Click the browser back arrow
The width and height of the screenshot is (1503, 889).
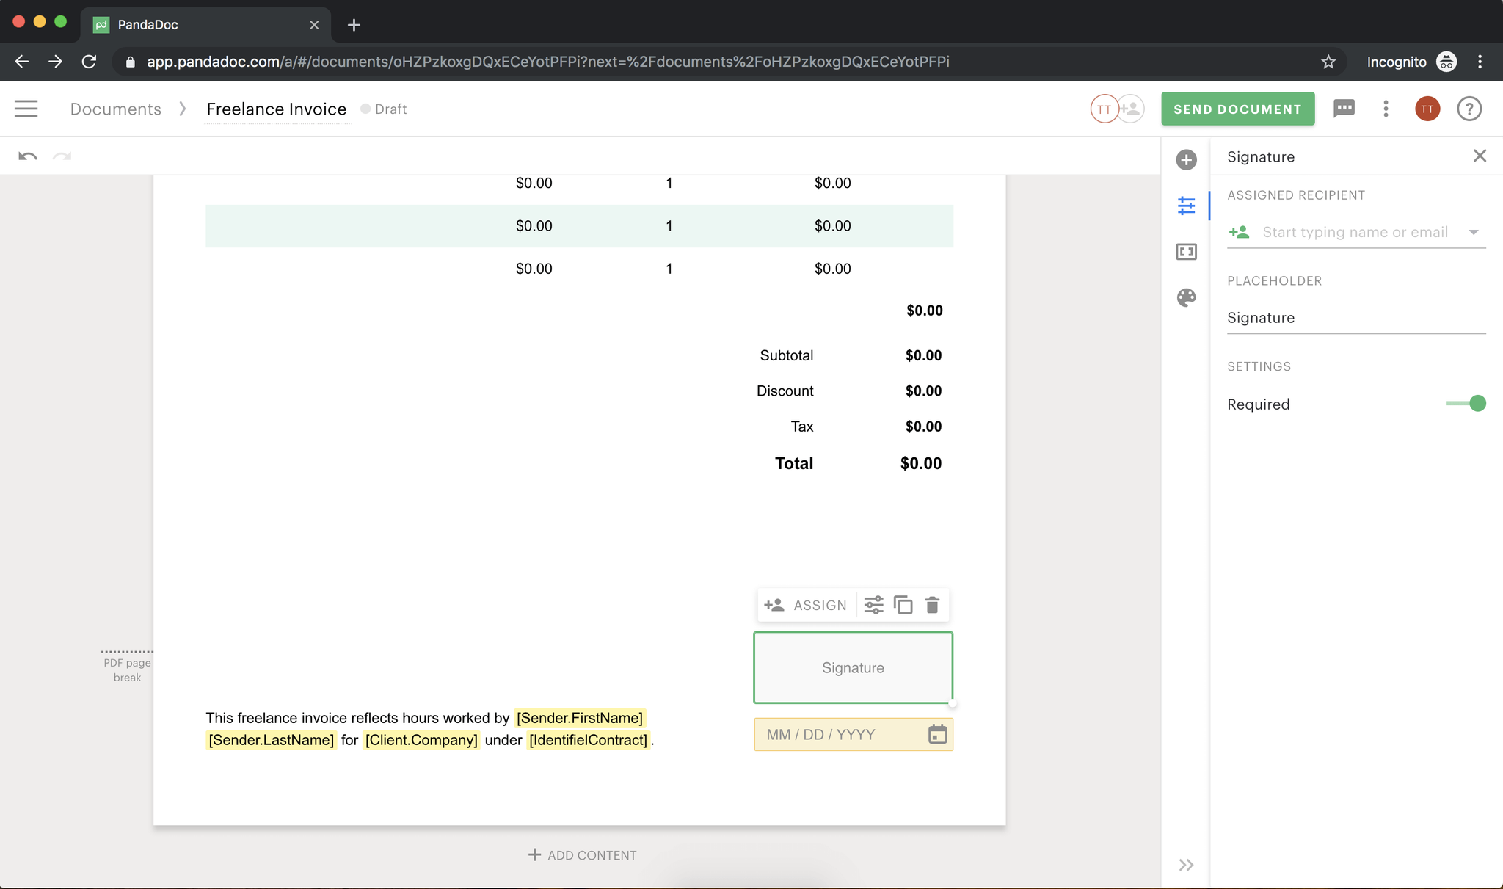coord(22,62)
